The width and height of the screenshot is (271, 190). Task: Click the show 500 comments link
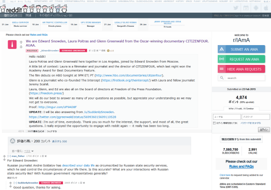click(60, 142)
